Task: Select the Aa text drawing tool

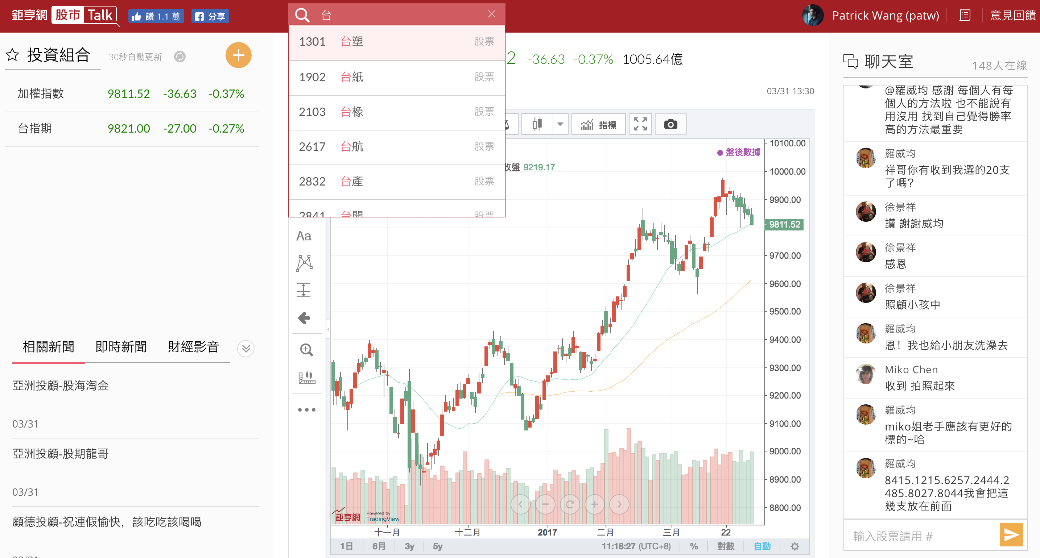Action: [304, 236]
